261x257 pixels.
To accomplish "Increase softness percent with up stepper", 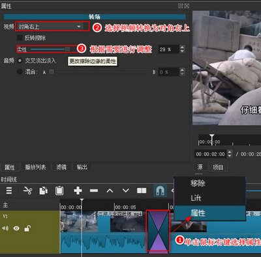I will click(x=182, y=47).
